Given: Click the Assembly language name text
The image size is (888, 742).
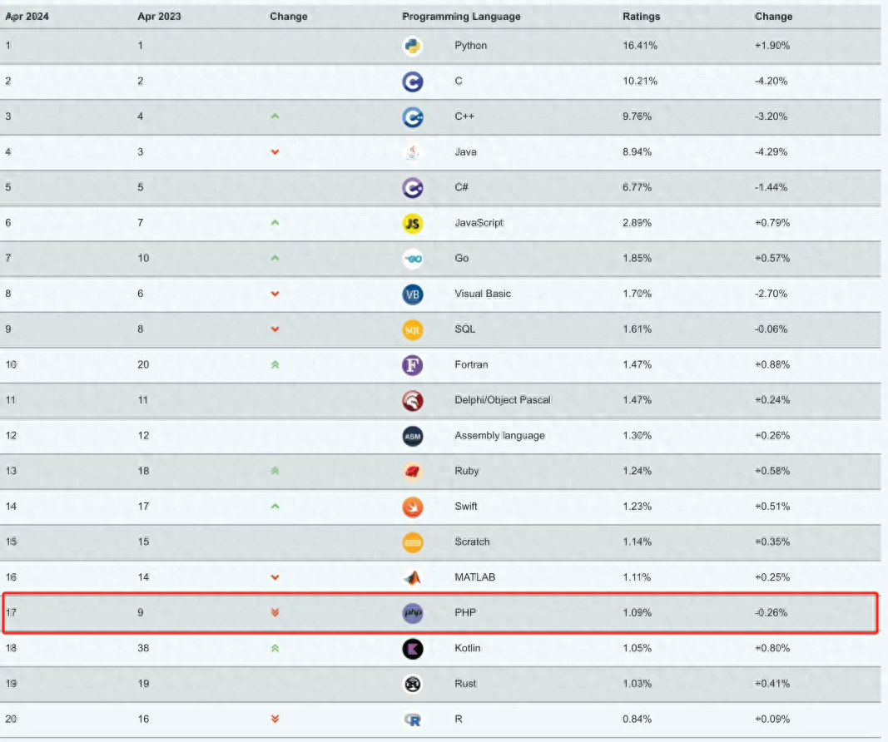Looking at the screenshot, I should 499,436.
